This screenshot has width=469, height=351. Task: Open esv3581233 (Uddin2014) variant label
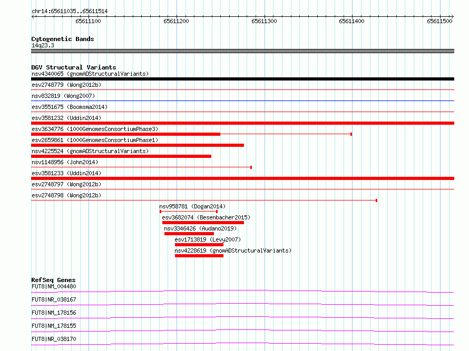click(x=66, y=173)
